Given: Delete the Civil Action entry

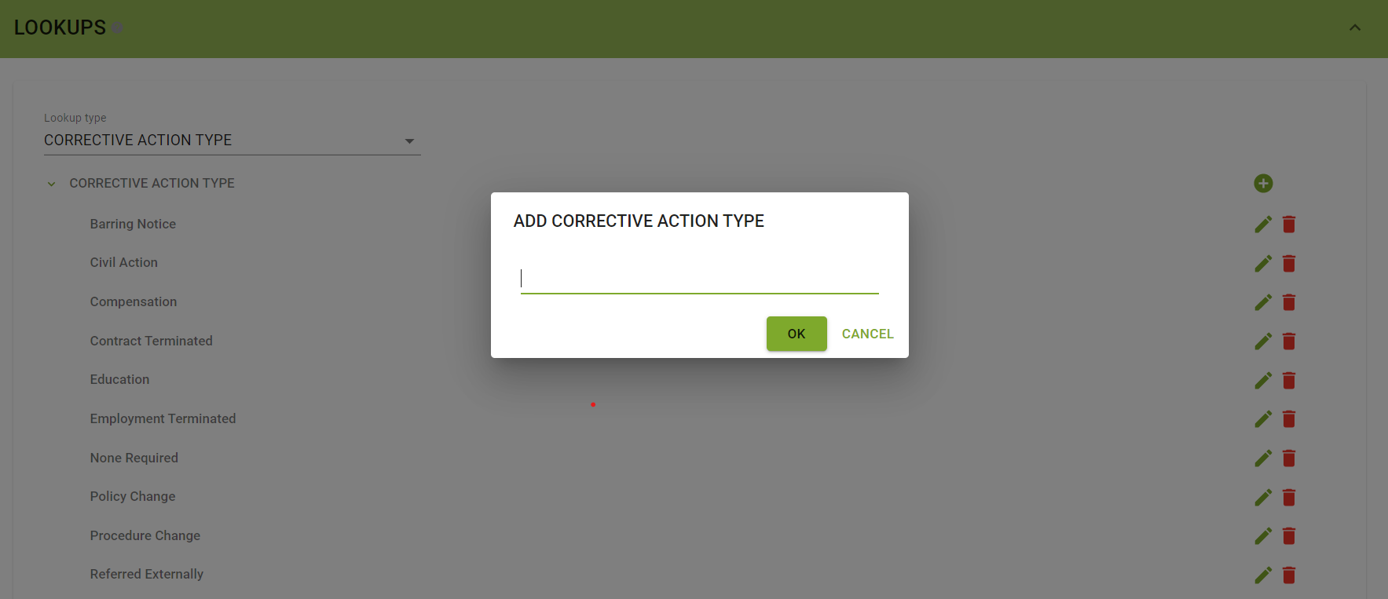Looking at the screenshot, I should 1289,264.
